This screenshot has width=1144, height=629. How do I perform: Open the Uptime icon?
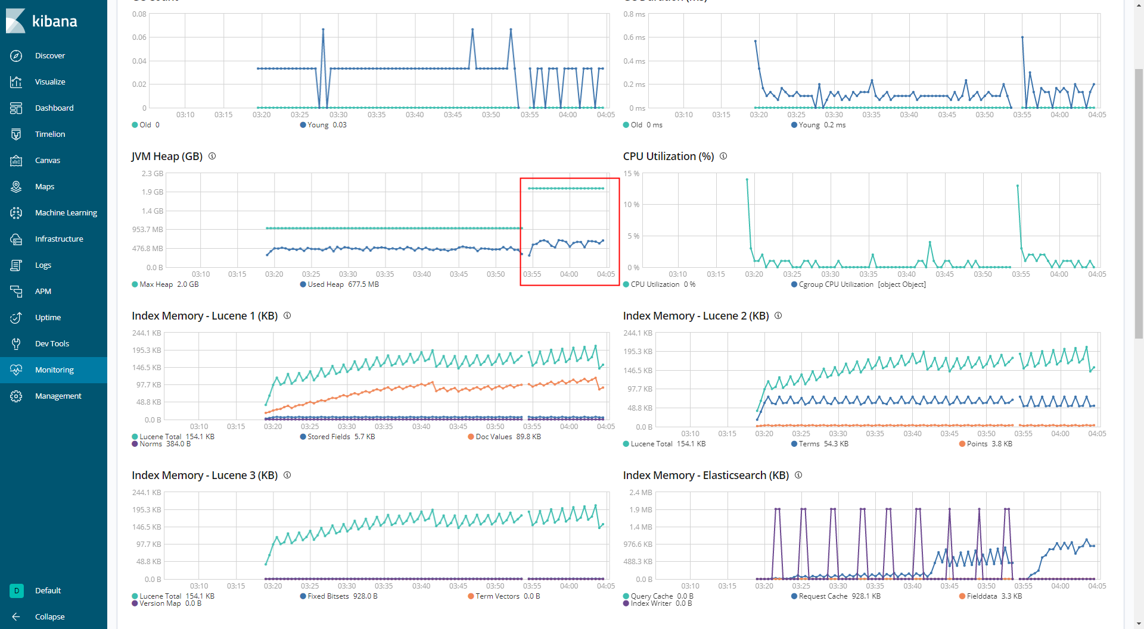(16, 317)
